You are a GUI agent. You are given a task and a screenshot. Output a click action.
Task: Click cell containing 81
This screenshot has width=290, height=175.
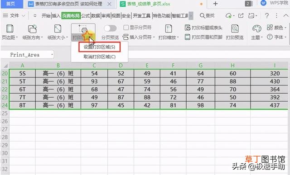[173, 105]
